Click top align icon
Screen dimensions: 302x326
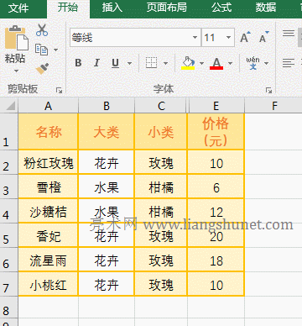pos(289,34)
